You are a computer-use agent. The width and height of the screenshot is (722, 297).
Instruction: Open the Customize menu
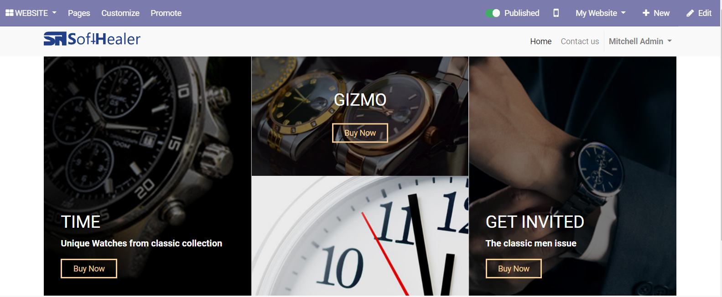pos(120,13)
